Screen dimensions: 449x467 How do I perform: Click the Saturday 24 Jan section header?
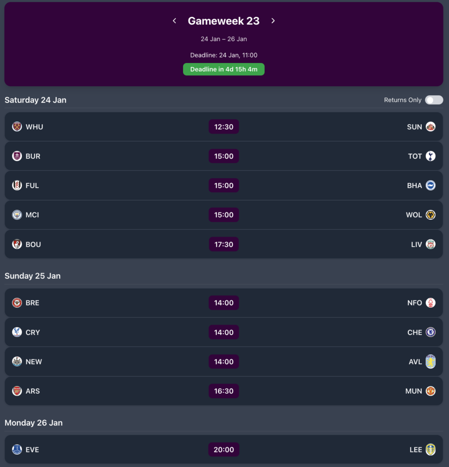35,100
